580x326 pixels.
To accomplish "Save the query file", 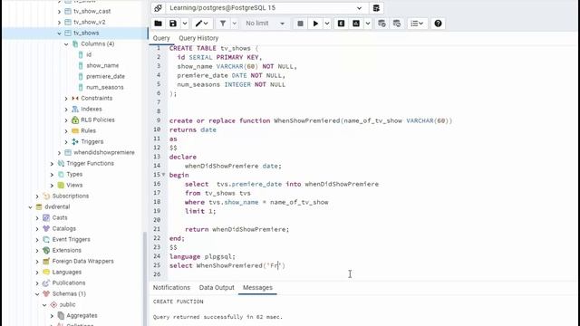I will [x=173, y=24].
